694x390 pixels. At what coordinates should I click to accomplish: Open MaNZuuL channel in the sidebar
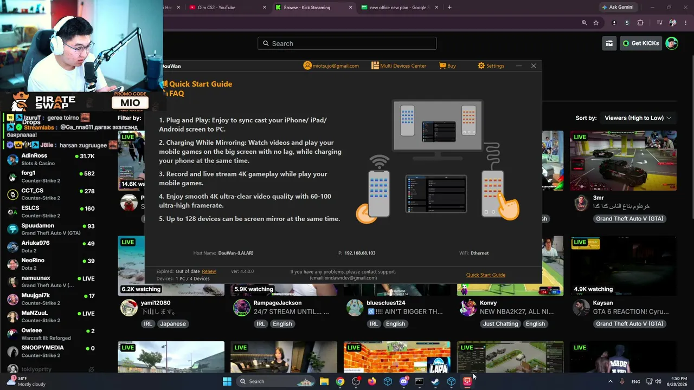52,316
